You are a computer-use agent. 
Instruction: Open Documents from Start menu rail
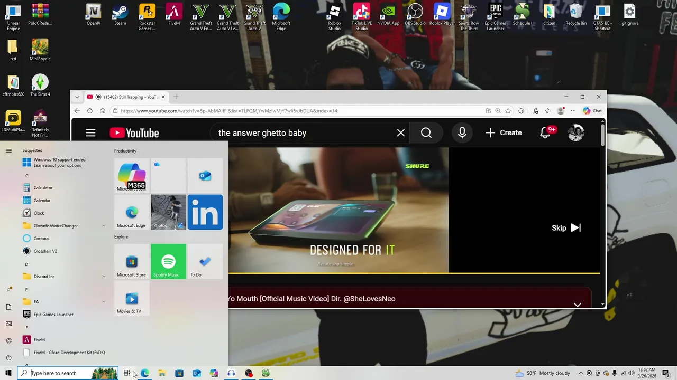coord(8,307)
